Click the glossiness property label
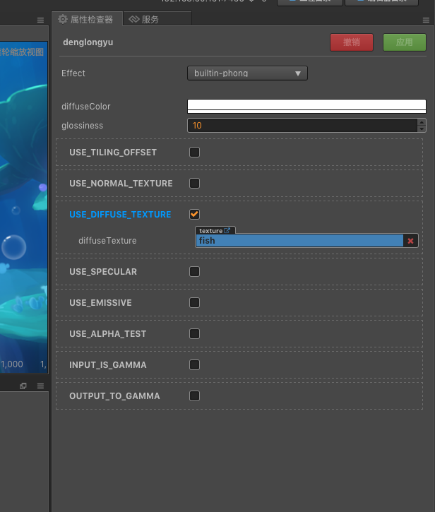This screenshot has height=512, width=435. pyautogui.click(x=83, y=126)
